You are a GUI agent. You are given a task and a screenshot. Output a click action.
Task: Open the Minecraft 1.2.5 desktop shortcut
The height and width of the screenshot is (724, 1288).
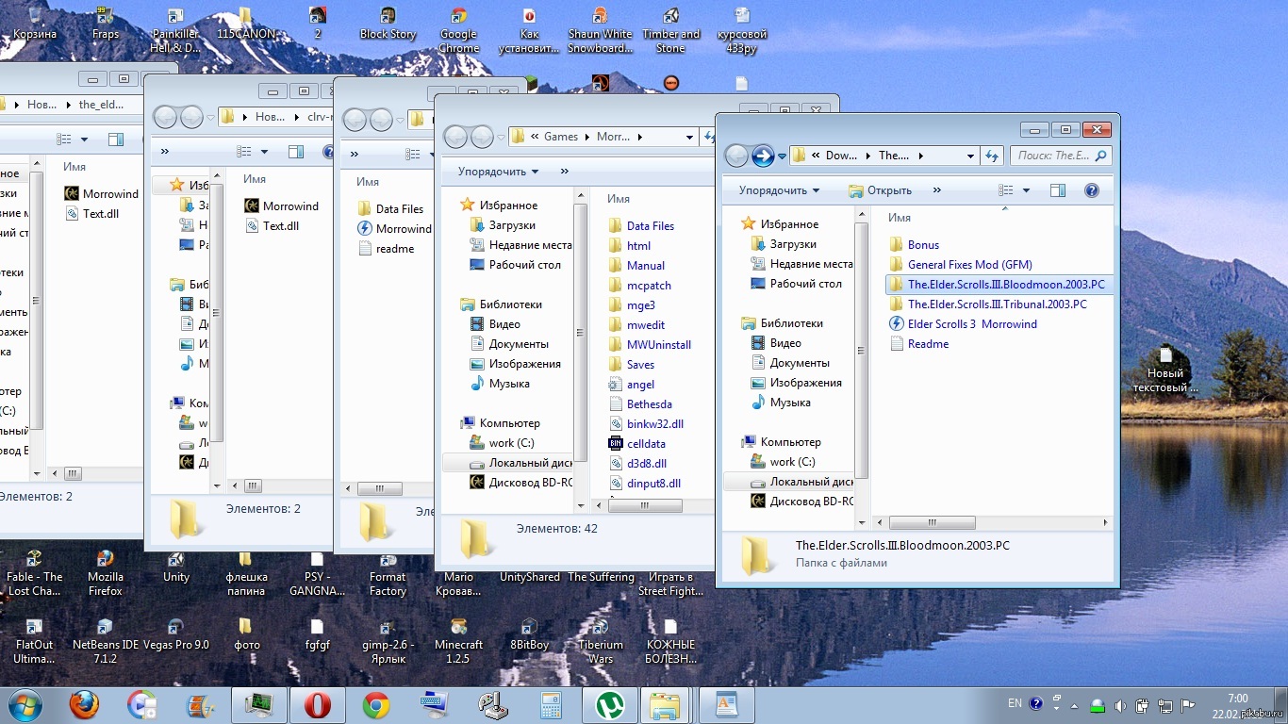pos(458,641)
